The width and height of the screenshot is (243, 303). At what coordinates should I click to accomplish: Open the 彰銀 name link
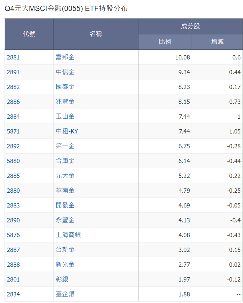(62, 279)
